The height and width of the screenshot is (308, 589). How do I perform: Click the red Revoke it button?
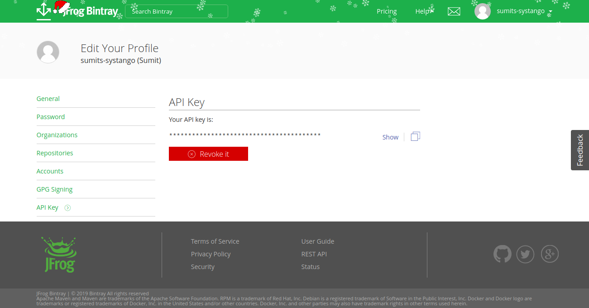tap(208, 154)
